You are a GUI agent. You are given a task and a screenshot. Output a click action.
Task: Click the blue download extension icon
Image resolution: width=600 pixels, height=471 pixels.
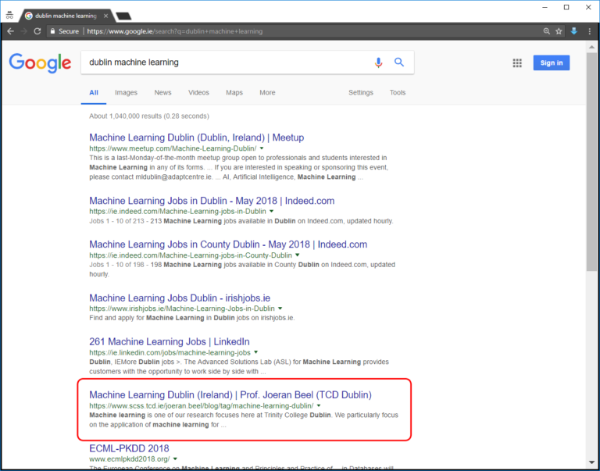click(573, 31)
